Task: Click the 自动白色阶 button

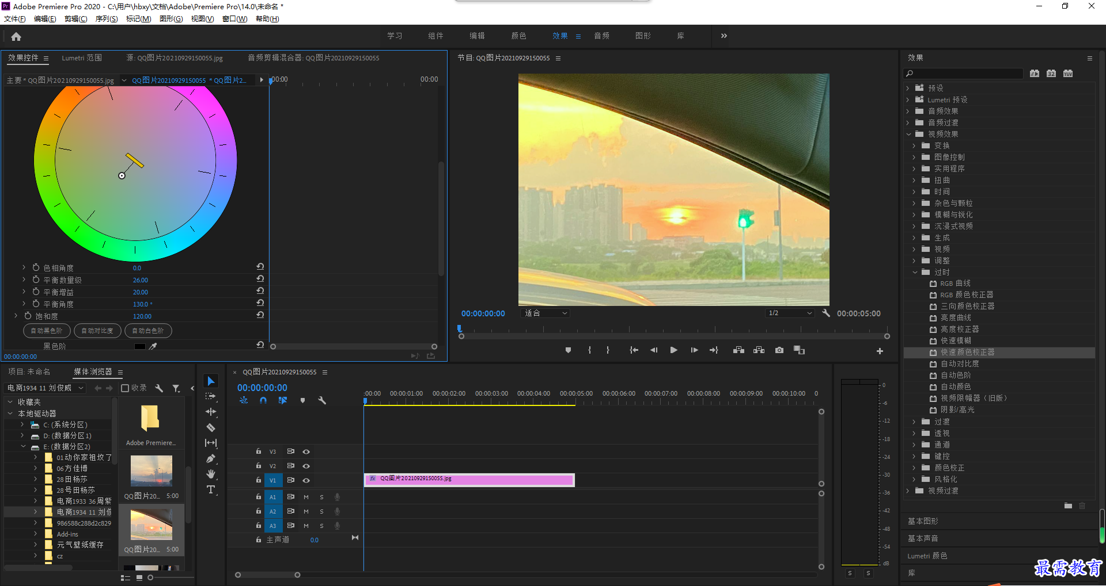Action: 148,331
